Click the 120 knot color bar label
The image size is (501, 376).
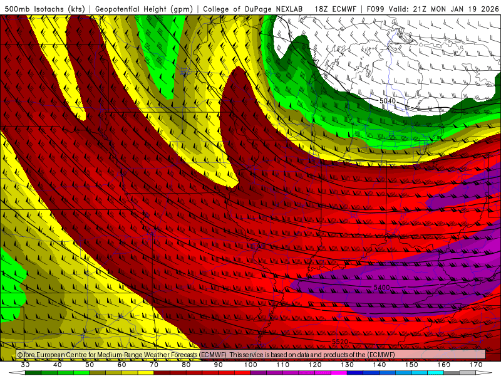(x=315, y=365)
